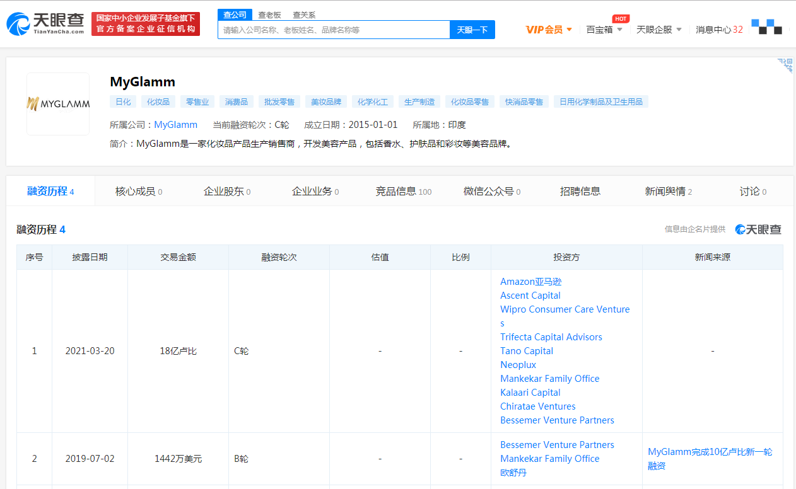Open investor Amazon亚马逊 link
The image size is (796, 489).
(530, 282)
